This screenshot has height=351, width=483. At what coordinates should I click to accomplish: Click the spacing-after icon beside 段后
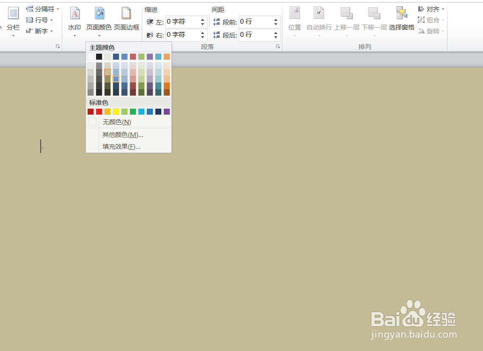click(x=217, y=35)
